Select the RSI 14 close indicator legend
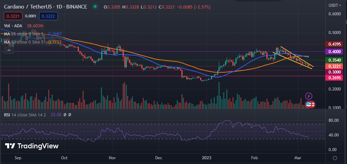Image resolution: width=347 pixels, height=164 pixels. point(25,115)
